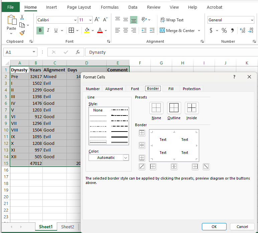Open the Page Layout ribbon tab

pos(79,7)
